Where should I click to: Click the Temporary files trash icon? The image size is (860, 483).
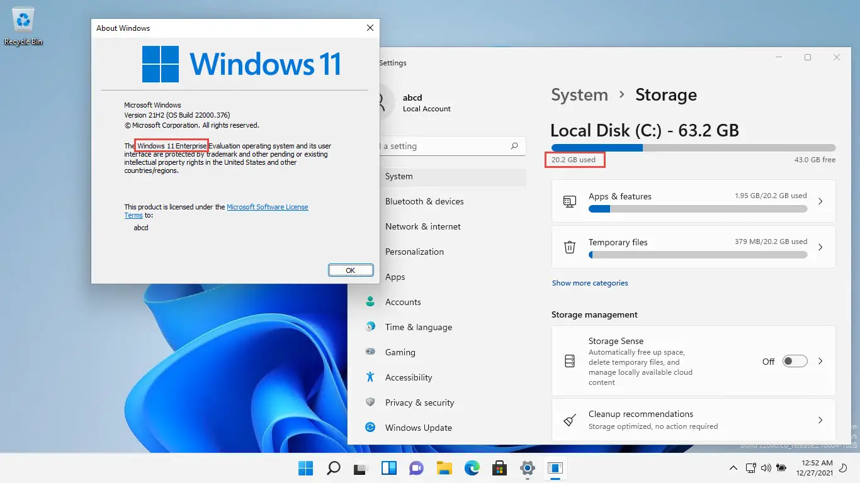[570, 247]
